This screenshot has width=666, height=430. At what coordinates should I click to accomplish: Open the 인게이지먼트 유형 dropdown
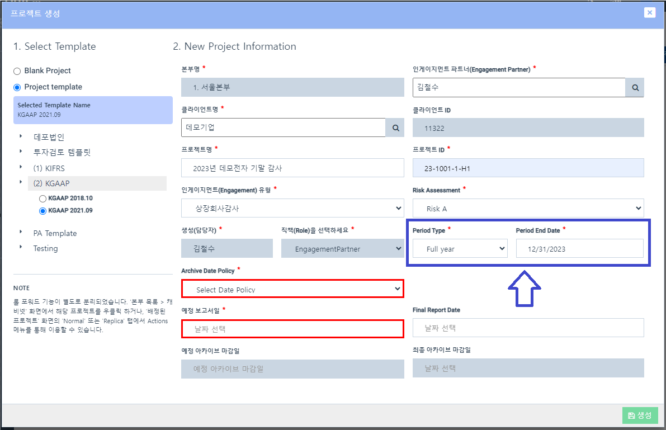tap(292, 208)
